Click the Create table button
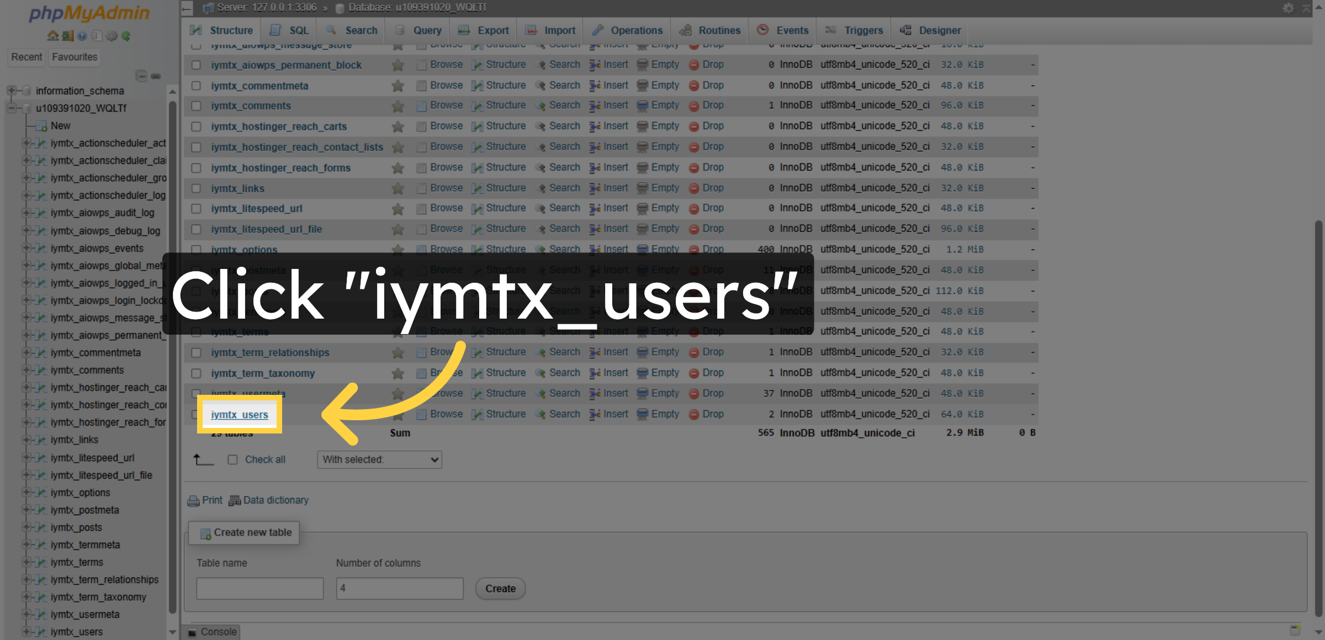Viewport: 1325px width, 640px height. (500, 589)
